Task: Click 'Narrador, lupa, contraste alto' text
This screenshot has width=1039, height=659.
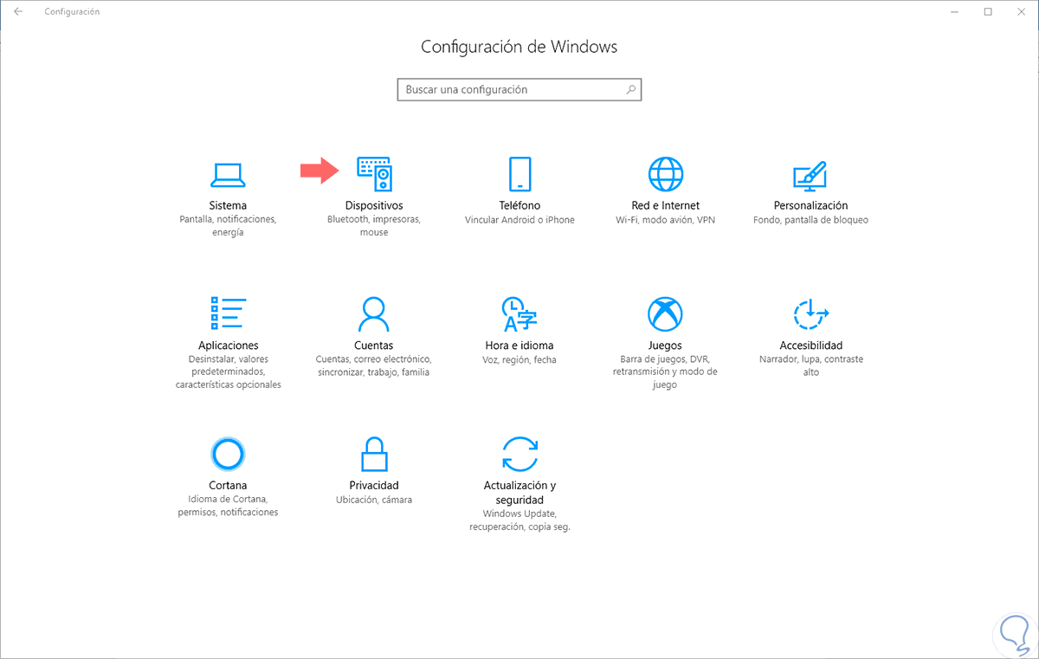Action: click(x=810, y=365)
